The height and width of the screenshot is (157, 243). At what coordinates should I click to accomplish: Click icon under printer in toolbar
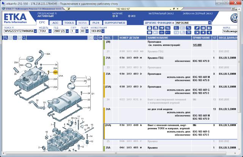pyautogui.click(x=149, y=32)
